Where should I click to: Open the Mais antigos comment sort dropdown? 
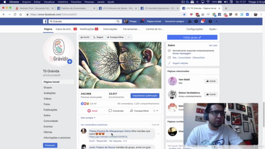tap(88, 118)
